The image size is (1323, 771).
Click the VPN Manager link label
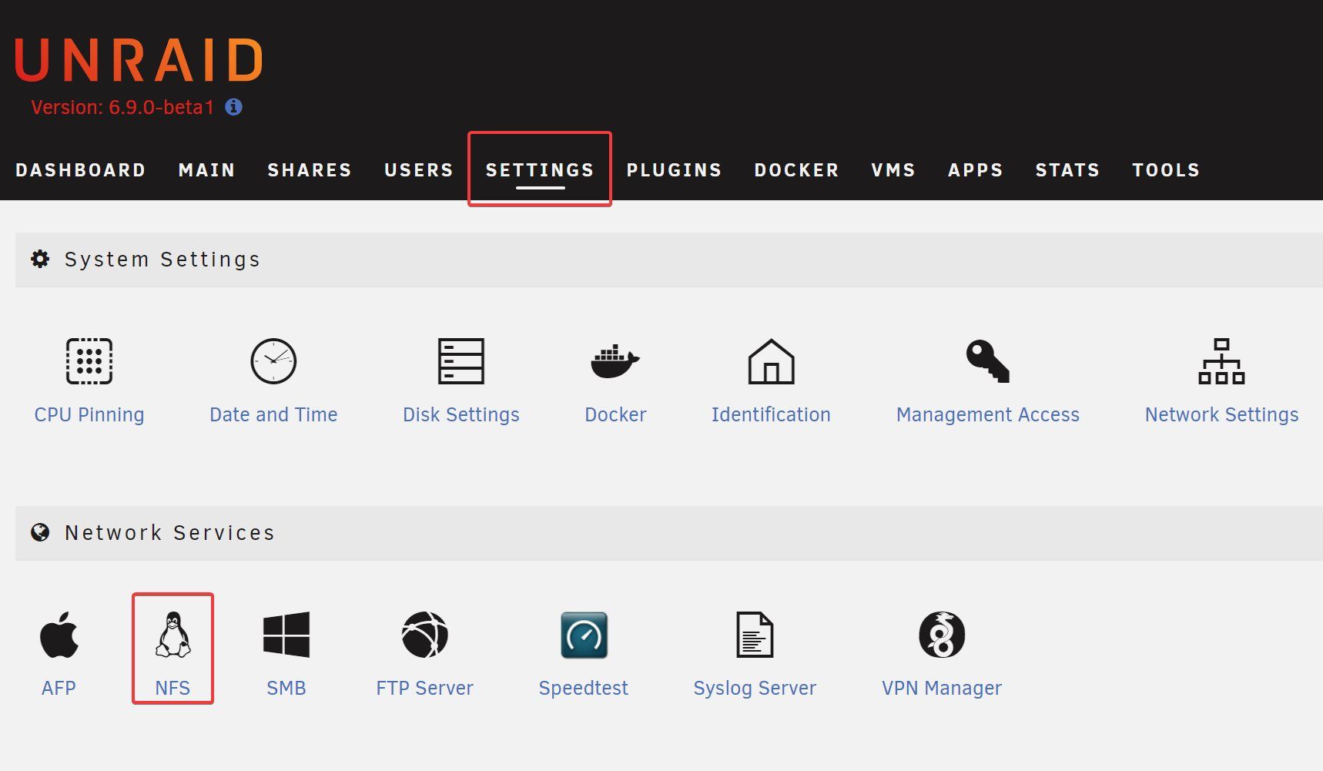942,688
